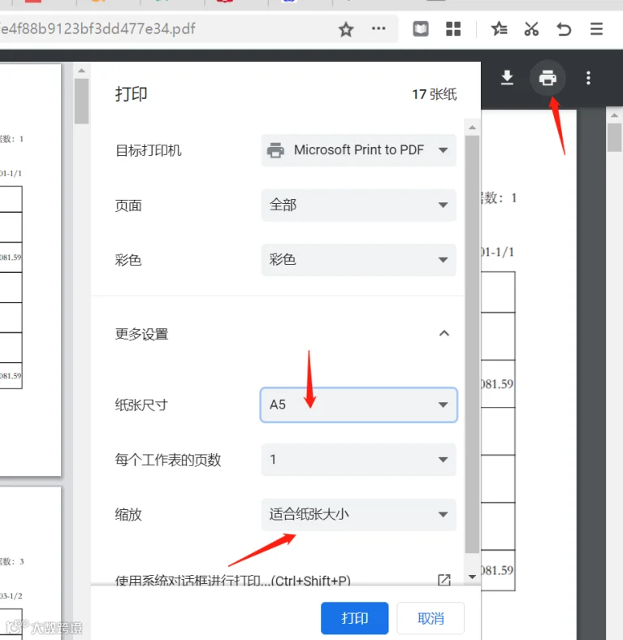The height and width of the screenshot is (640, 623).
Task: Open the target printer dropdown
Action: tap(358, 150)
